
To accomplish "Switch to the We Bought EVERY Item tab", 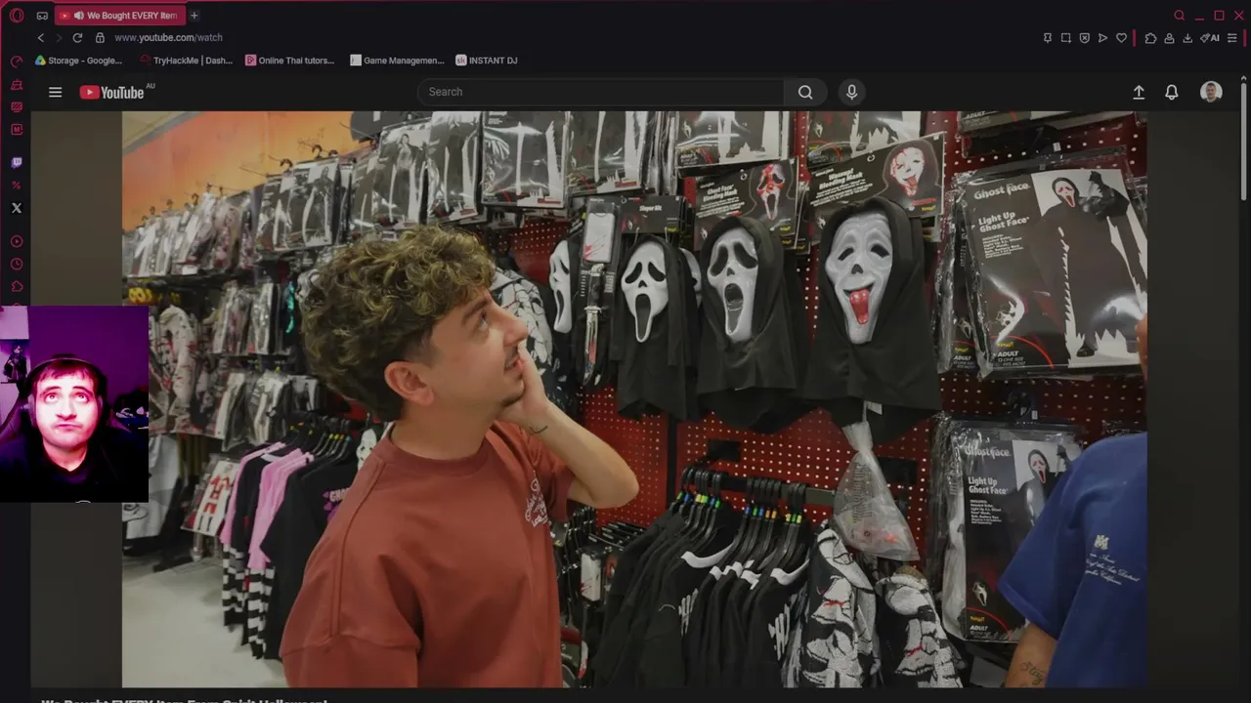I will 119,16.
